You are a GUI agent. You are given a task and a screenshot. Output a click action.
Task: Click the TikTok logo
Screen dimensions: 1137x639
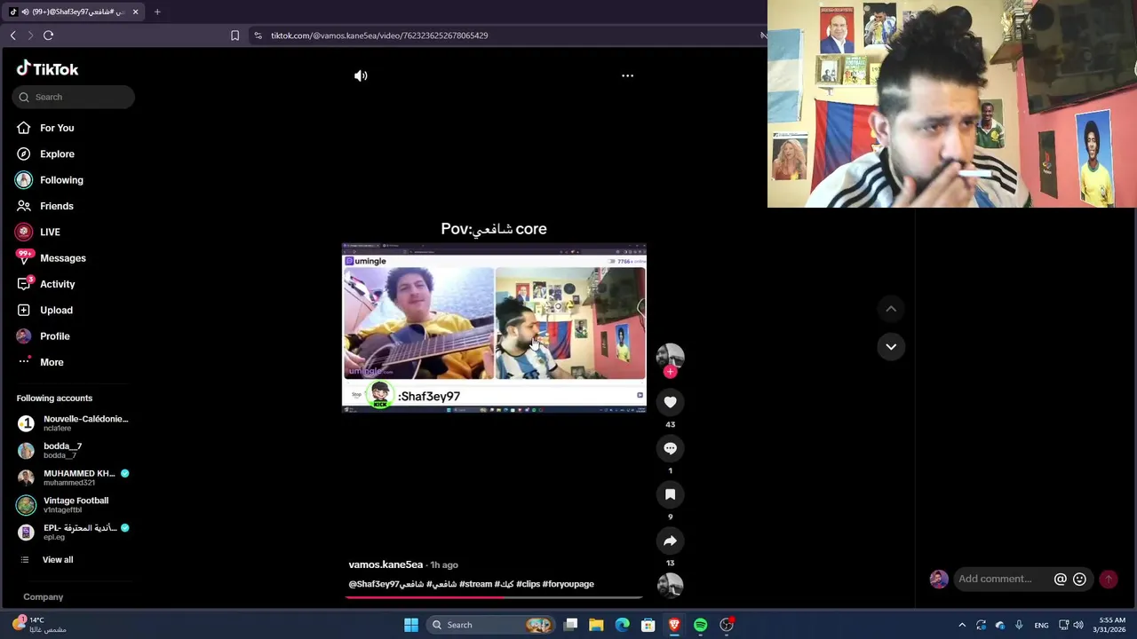(x=48, y=69)
